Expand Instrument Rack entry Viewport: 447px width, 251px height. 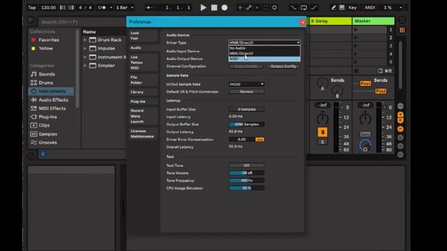click(85, 57)
